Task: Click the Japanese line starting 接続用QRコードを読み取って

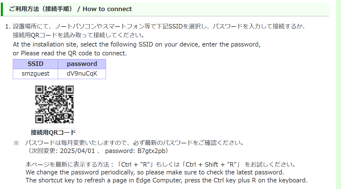Action: 79,35
